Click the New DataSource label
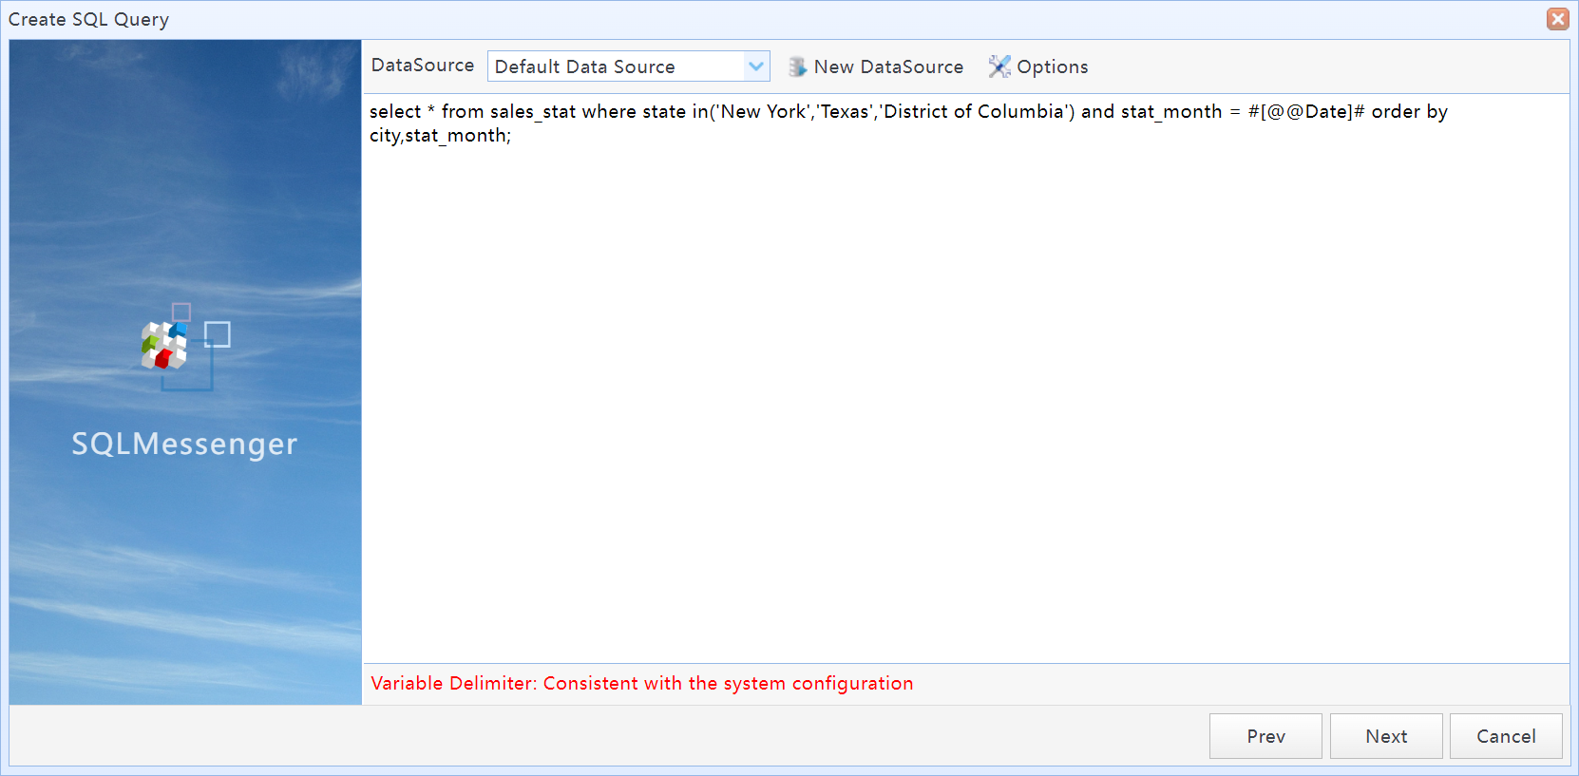This screenshot has height=776, width=1579. pos(888,66)
